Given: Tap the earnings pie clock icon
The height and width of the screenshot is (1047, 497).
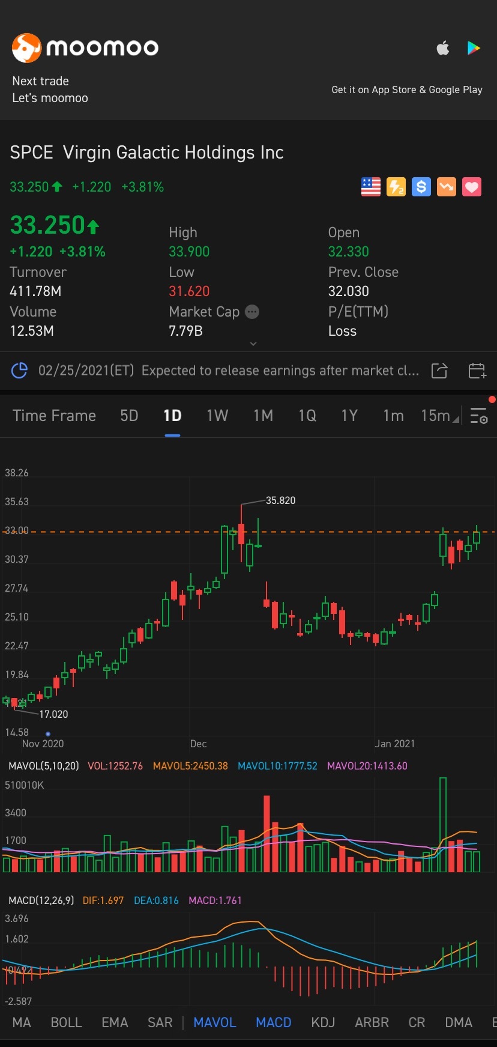Looking at the screenshot, I should pyautogui.click(x=19, y=371).
